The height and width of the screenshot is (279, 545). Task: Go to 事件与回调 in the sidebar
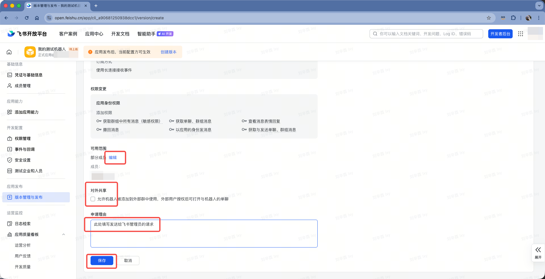point(25,149)
